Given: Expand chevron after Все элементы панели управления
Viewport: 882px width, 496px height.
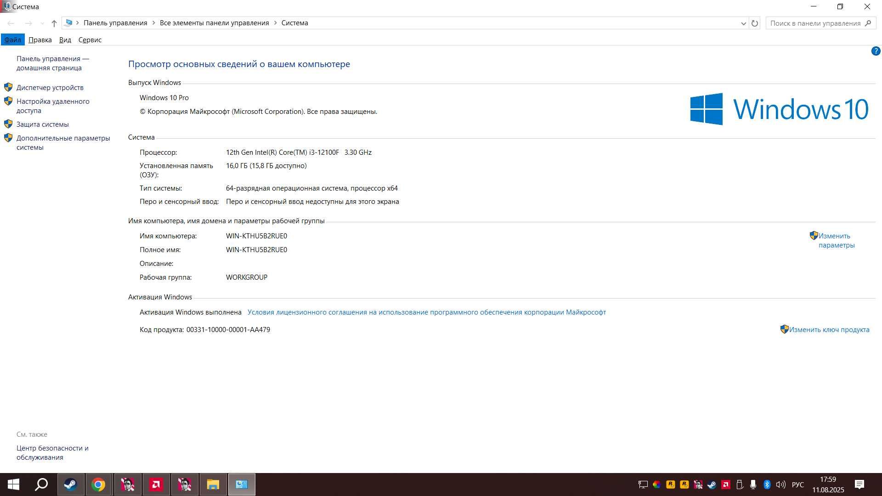Looking at the screenshot, I should pyautogui.click(x=276, y=23).
